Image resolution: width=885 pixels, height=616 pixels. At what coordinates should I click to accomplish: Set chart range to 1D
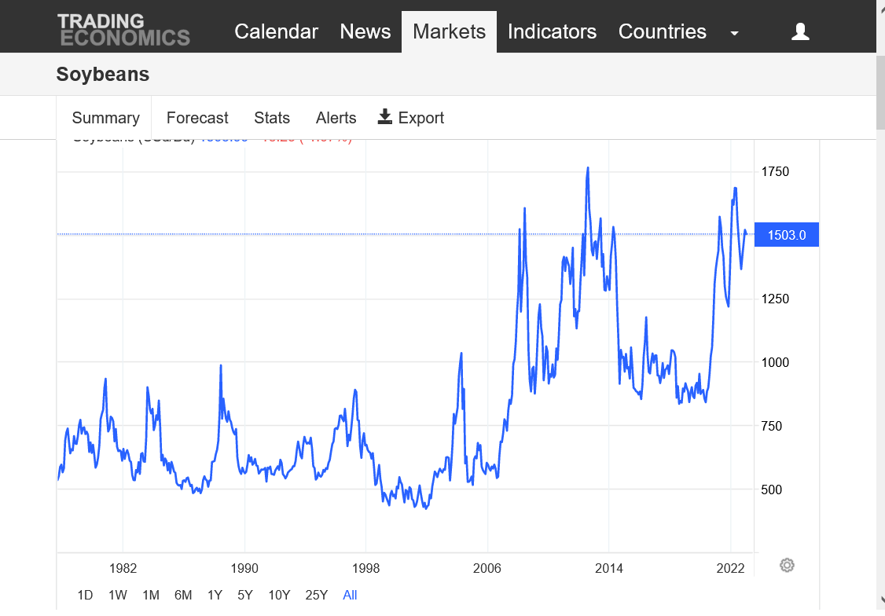[x=85, y=595]
